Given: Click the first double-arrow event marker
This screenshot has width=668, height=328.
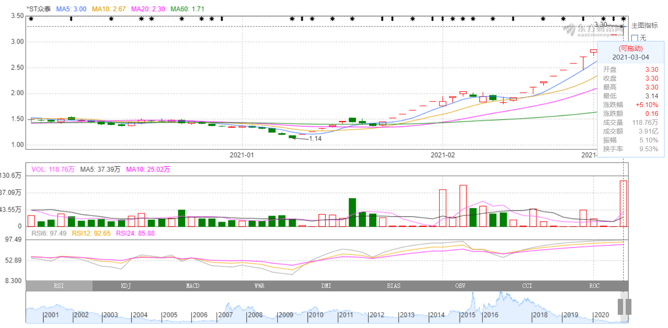Looking at the screenshot, I should (71, 19).
